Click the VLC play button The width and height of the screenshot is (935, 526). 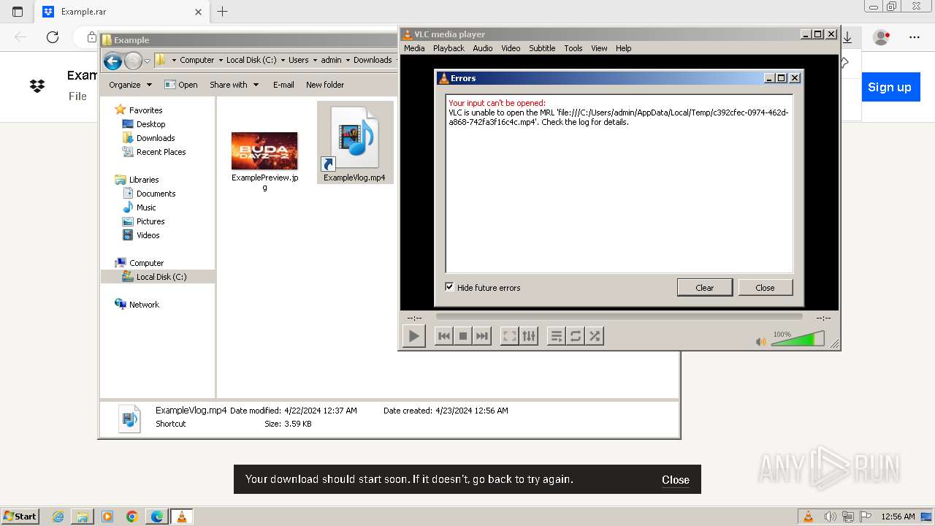pyautogui.click(x=413, y=336)
